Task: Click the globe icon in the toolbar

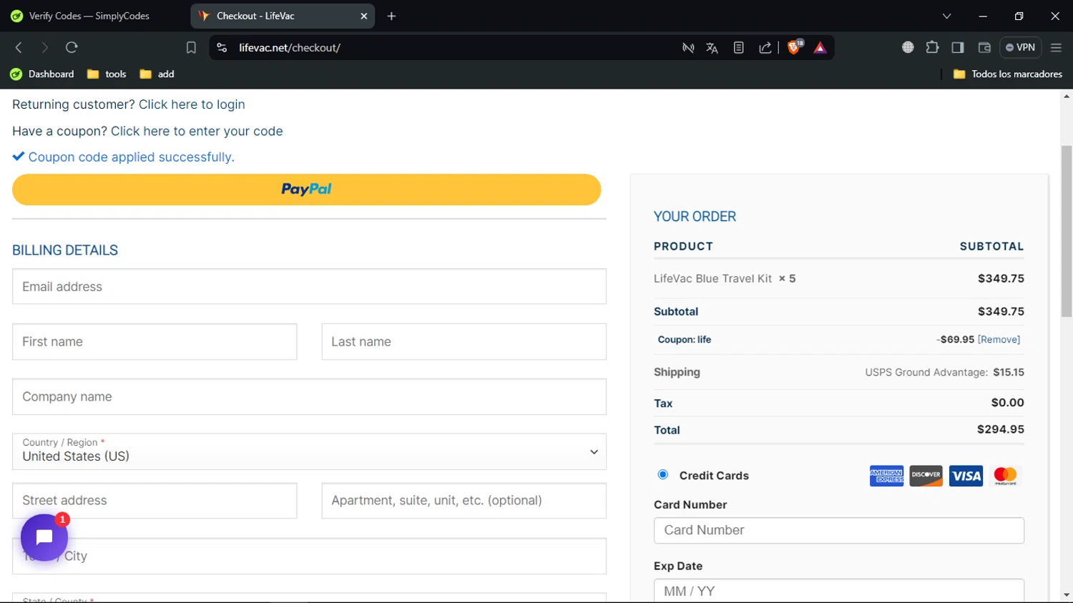Action: point(908,47)
